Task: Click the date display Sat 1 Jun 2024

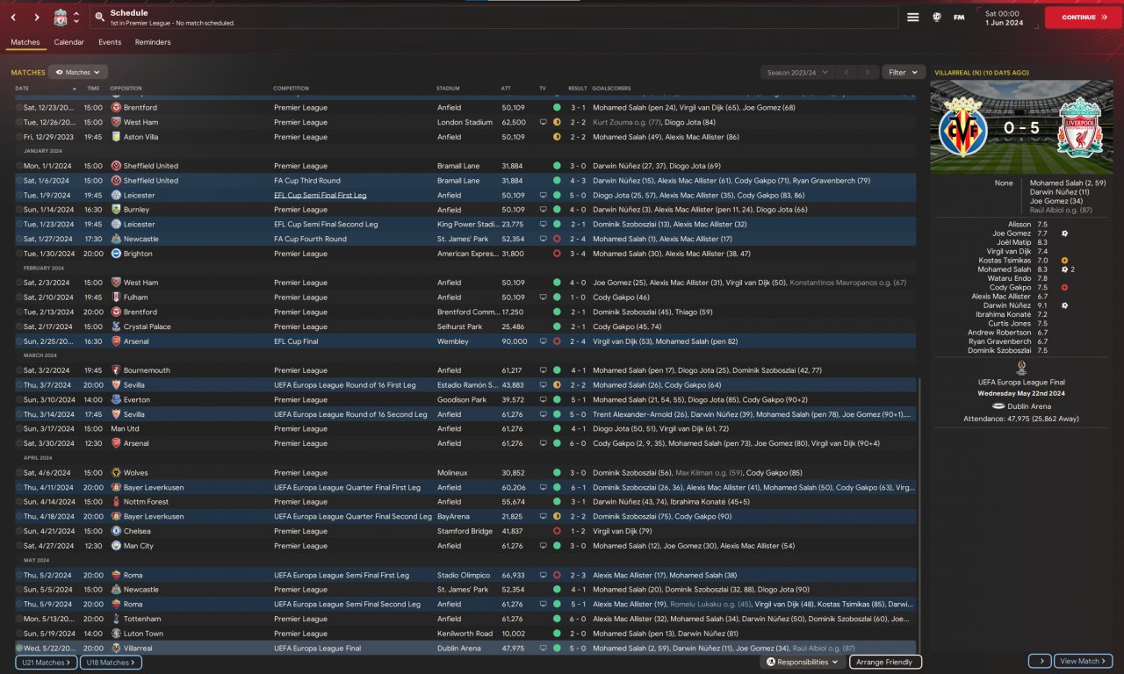Action: (1003, 18)
